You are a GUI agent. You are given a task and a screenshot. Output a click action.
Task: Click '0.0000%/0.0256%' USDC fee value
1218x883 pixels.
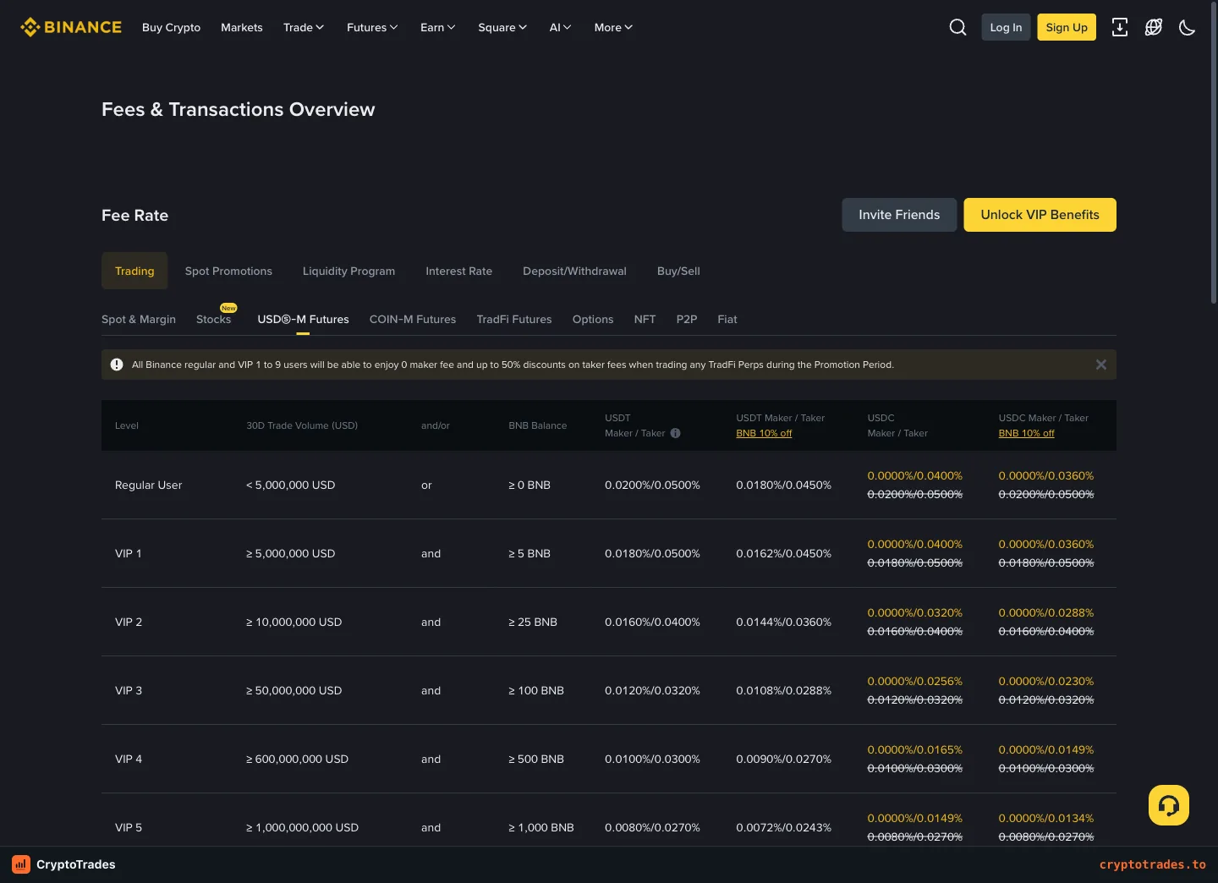pyautogui.click(x=914, y=681)
